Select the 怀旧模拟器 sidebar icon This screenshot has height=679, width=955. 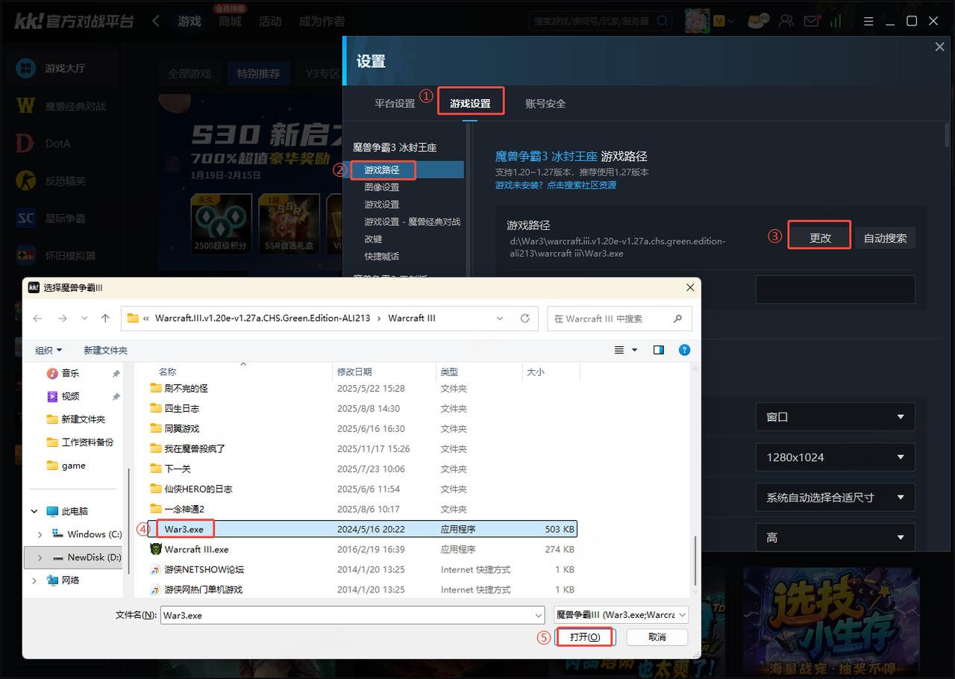coord(63,254)
